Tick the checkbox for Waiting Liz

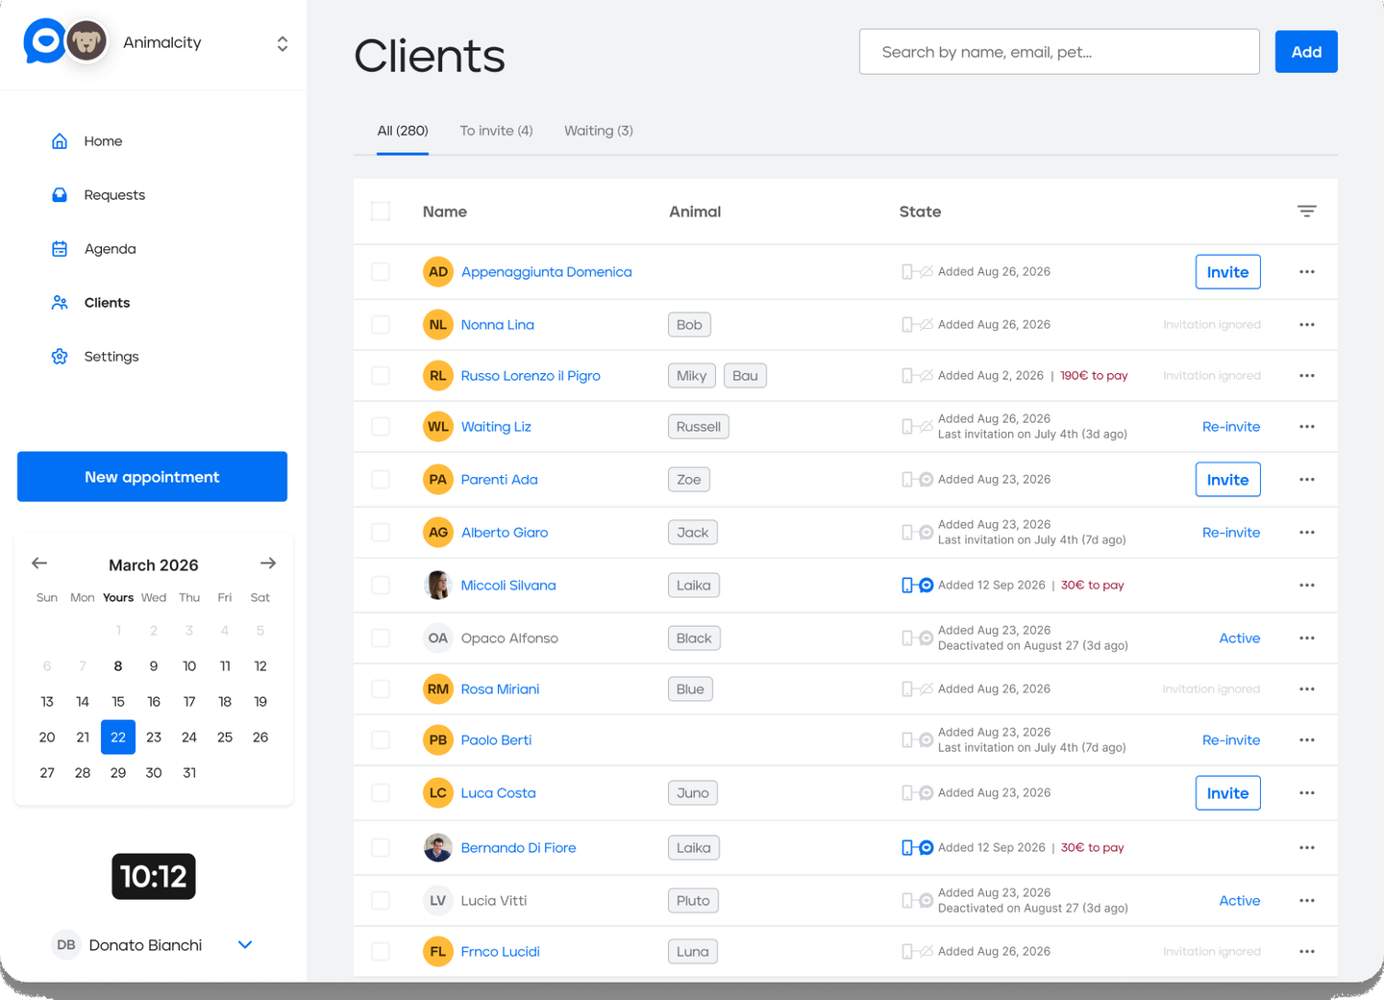pos(381,427)
